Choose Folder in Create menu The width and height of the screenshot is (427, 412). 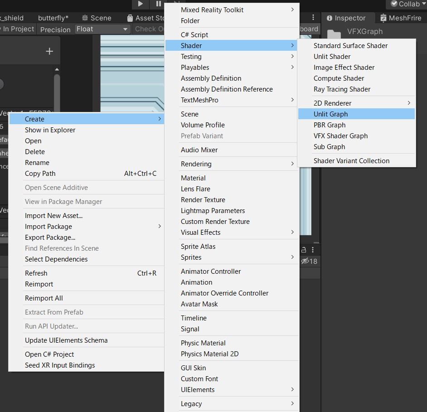click(x=232, y=21)
